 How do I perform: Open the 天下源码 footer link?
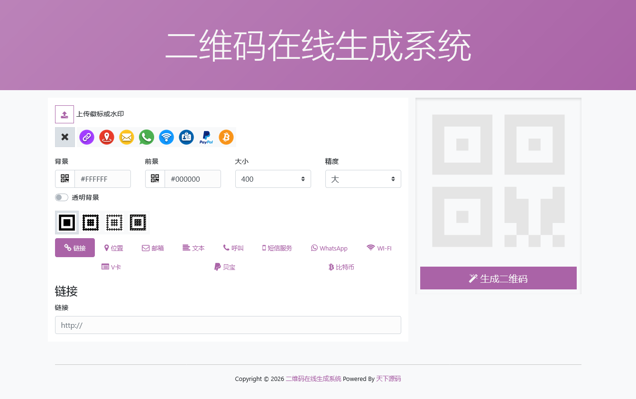(388, 379)
